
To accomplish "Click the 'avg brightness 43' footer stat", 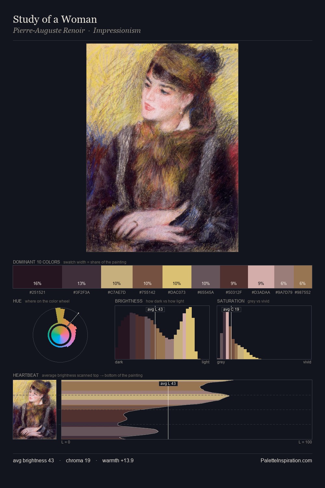I will [33, 460].
